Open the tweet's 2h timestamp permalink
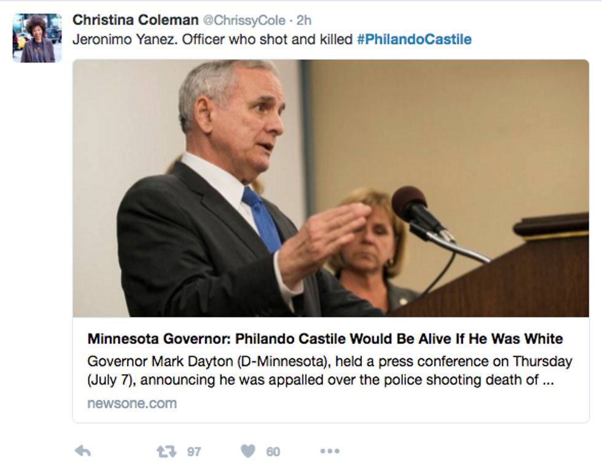Screen dimensions: 602x471 click(303, 20)
